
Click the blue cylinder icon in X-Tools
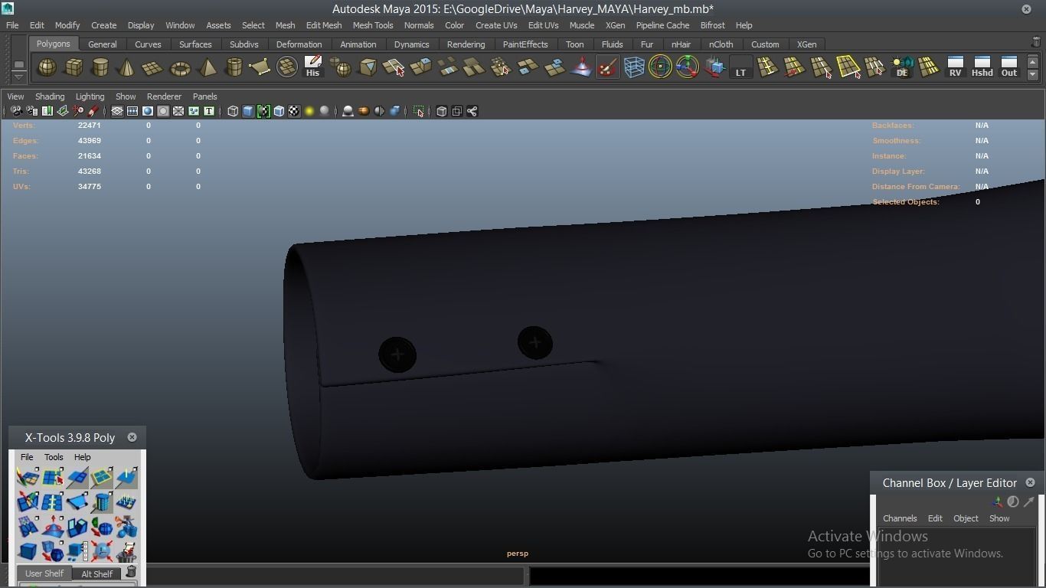click(102, 502)
